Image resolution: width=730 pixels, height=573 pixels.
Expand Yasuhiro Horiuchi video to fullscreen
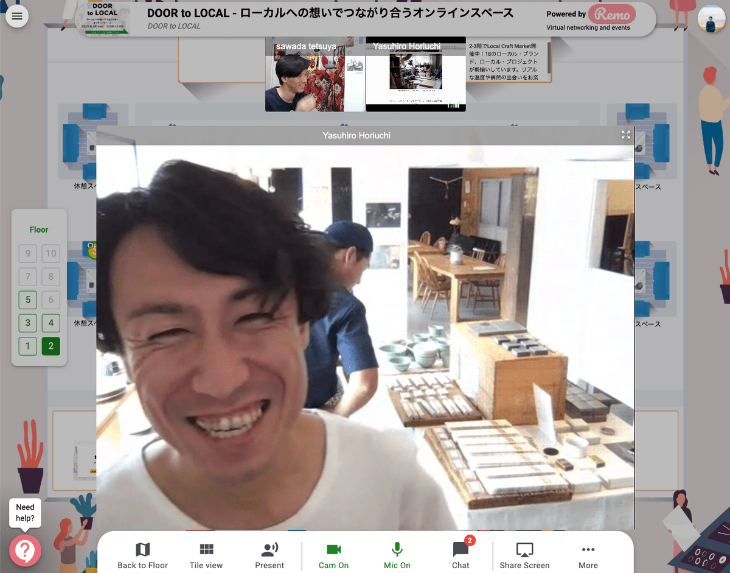pos(625,135)
